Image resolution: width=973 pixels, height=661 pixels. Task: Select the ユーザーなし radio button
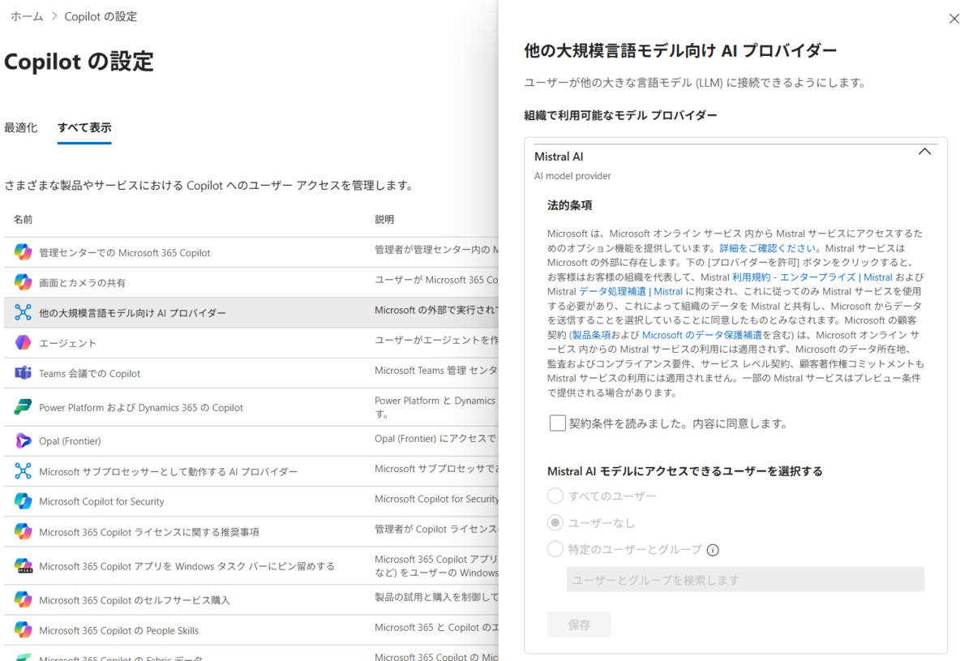[x=555, y=522]
